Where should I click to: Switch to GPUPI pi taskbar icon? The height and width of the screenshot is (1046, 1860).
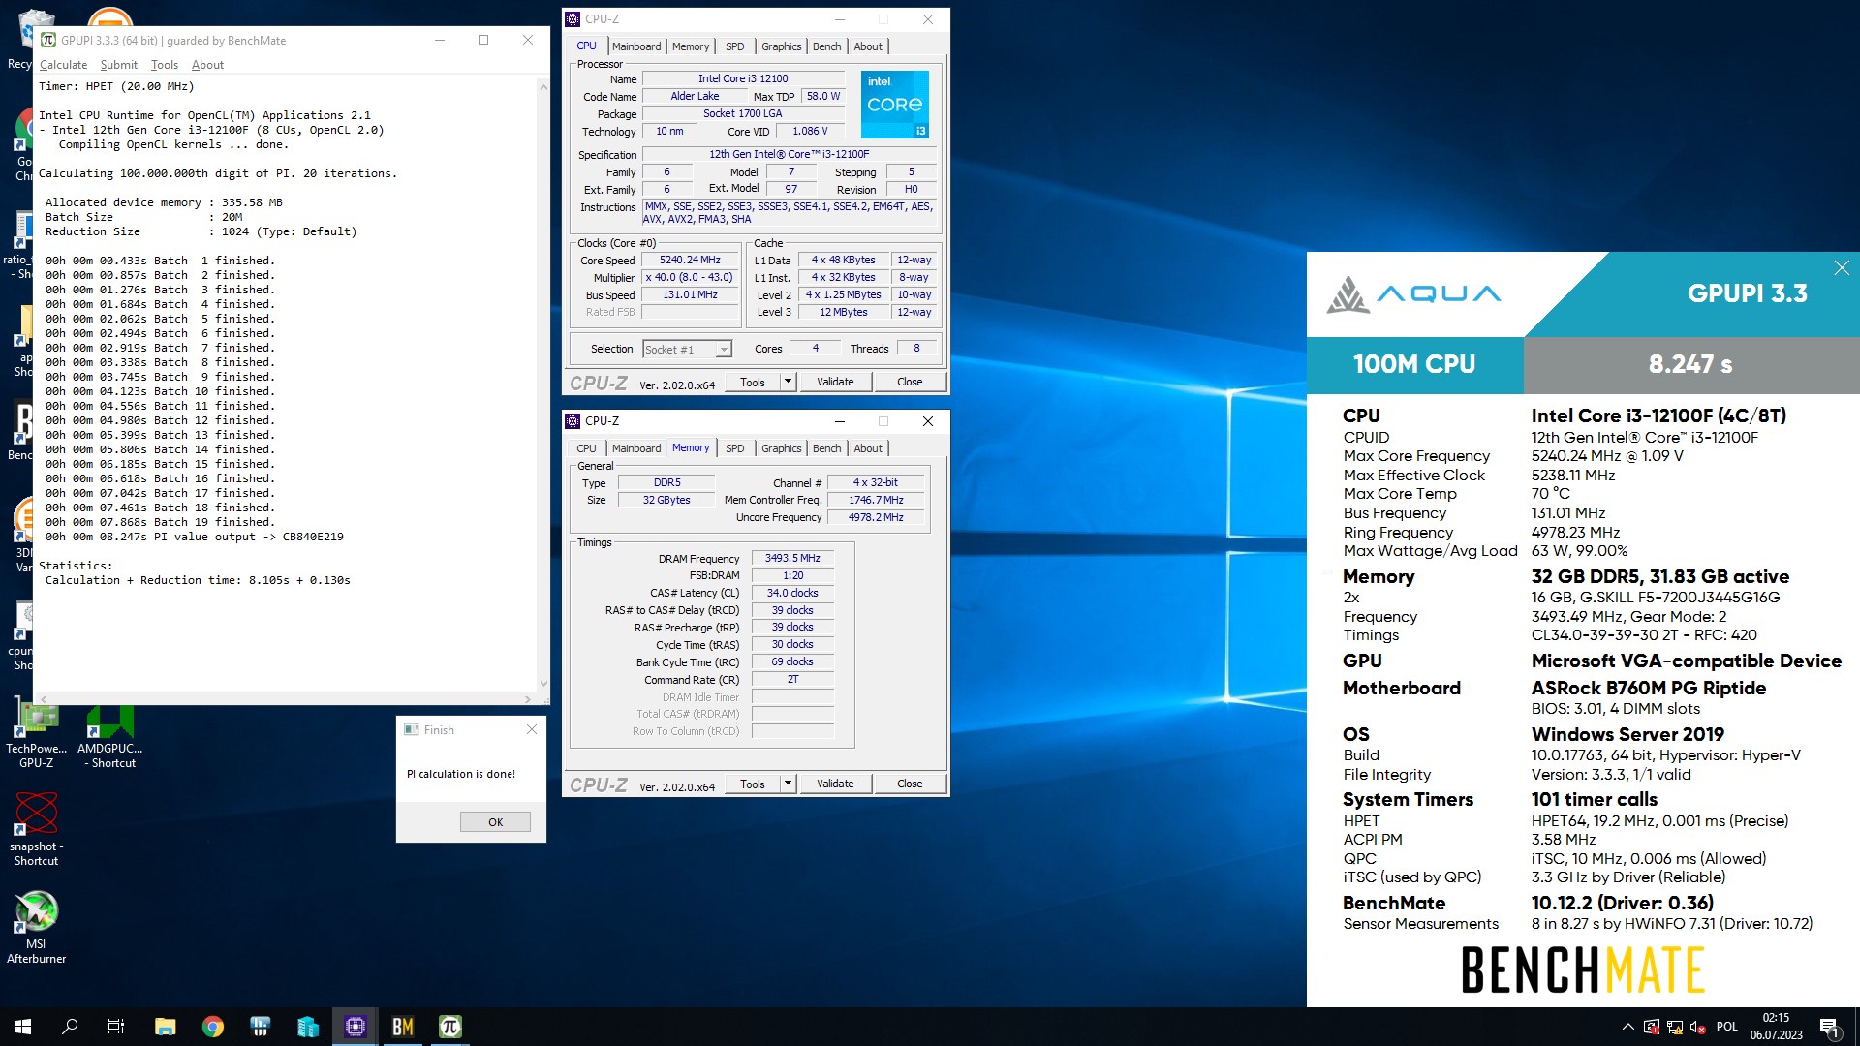[x=450, y=1027]
